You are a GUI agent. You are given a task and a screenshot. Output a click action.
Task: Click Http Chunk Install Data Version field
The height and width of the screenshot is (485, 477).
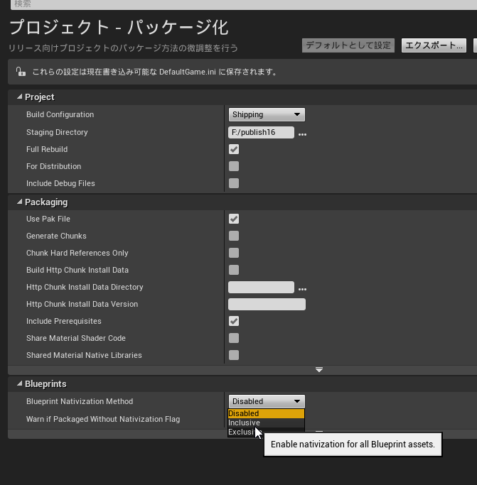point(267,304)
